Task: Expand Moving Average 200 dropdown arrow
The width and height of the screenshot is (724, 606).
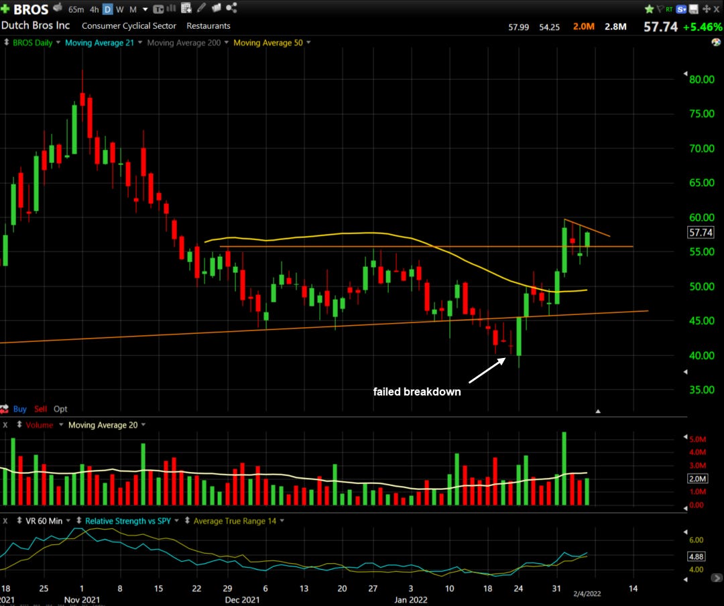Action: pyautogui.click(x=227, y=42)
